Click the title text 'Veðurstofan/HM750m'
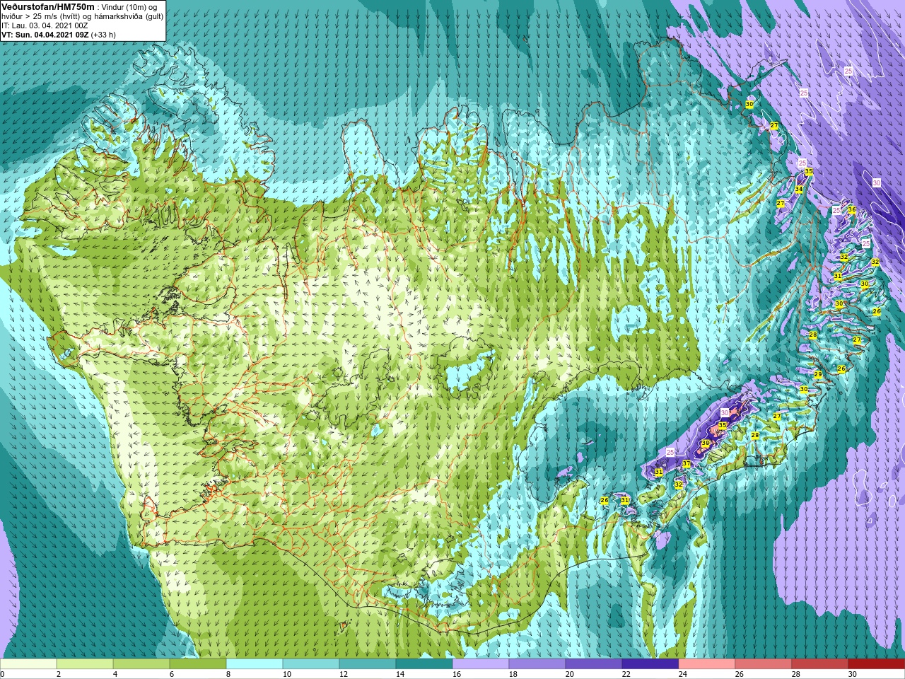The image size is (905, 679). coord(47,6)
